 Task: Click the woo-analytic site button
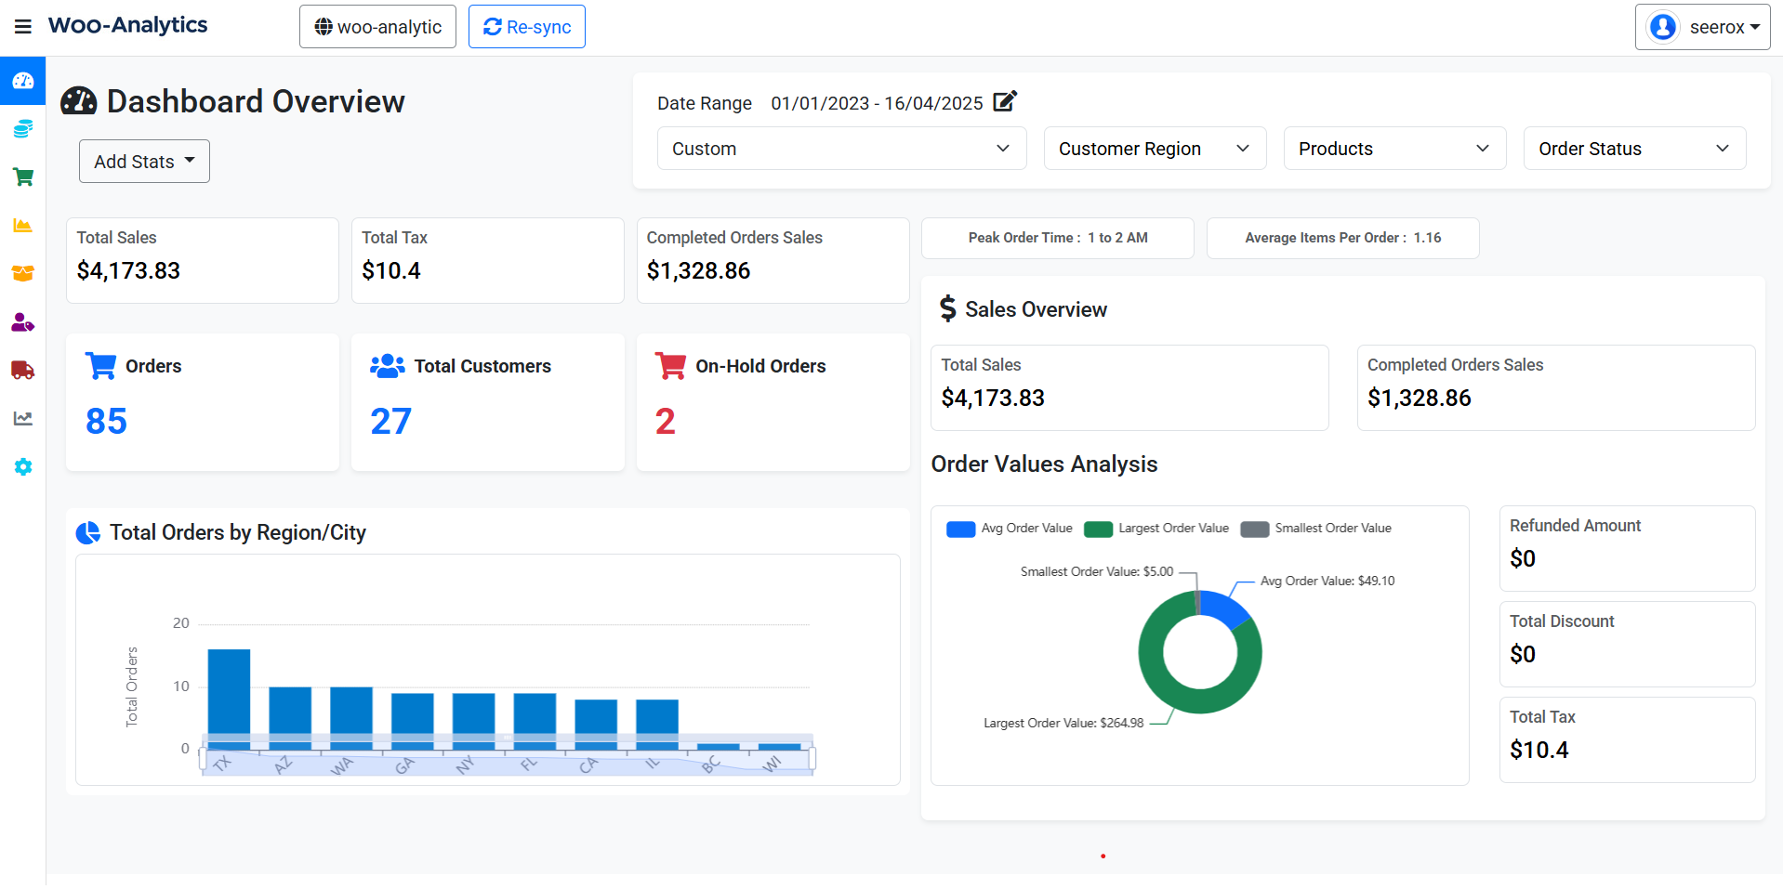377,27
